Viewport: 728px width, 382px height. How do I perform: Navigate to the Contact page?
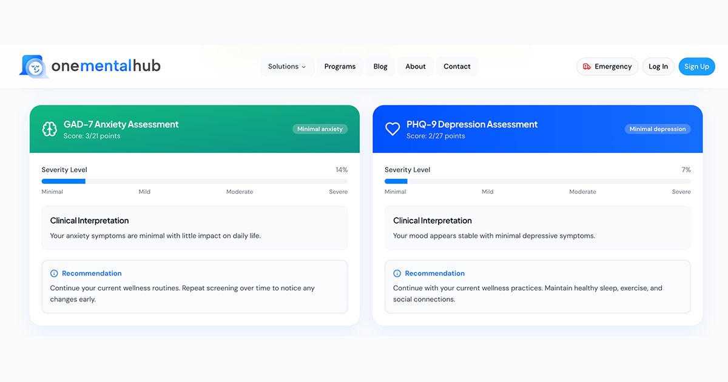457,67
